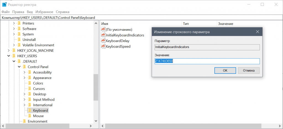
Task: Open the Файл menu
Action: (6, 12)
